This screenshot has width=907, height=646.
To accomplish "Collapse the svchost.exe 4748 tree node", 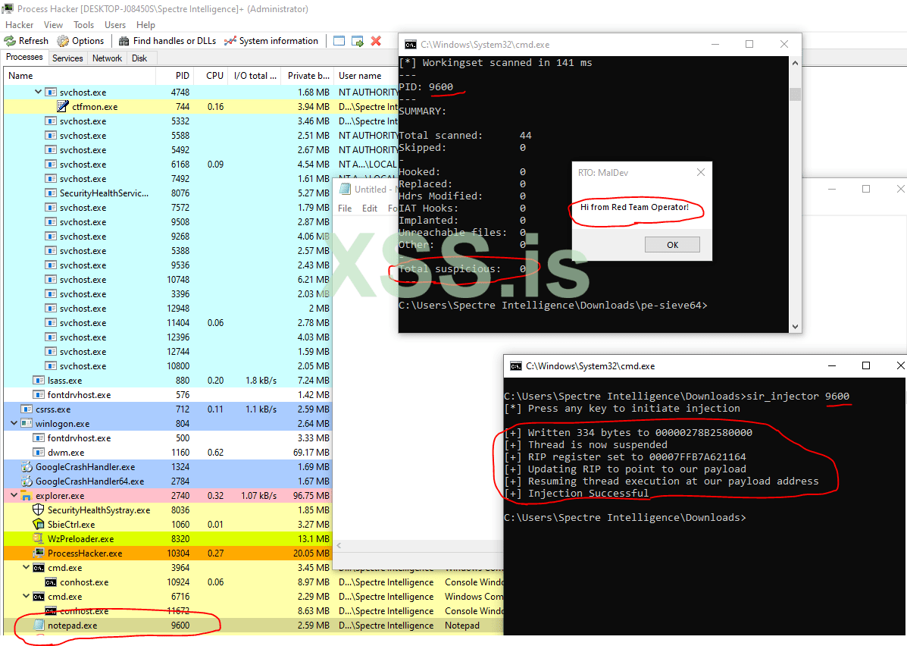I will [x=38, y=92].
